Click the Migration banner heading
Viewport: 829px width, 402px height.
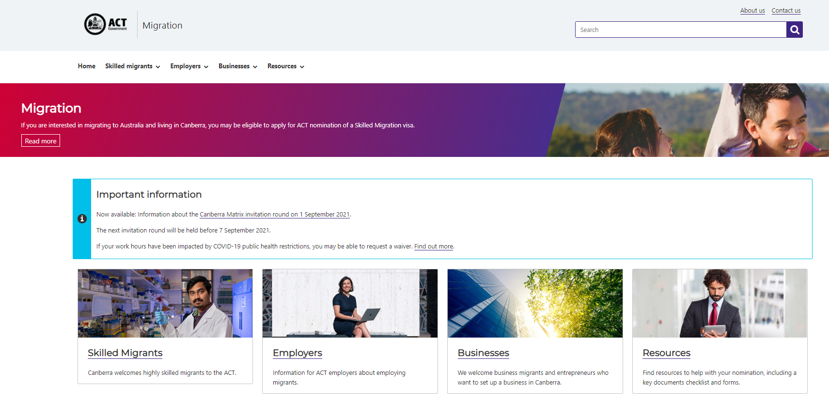51,108
